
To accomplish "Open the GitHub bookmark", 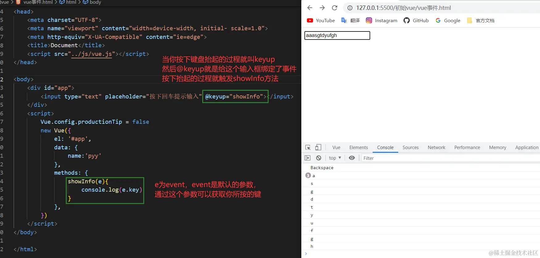I will (416, 20).
